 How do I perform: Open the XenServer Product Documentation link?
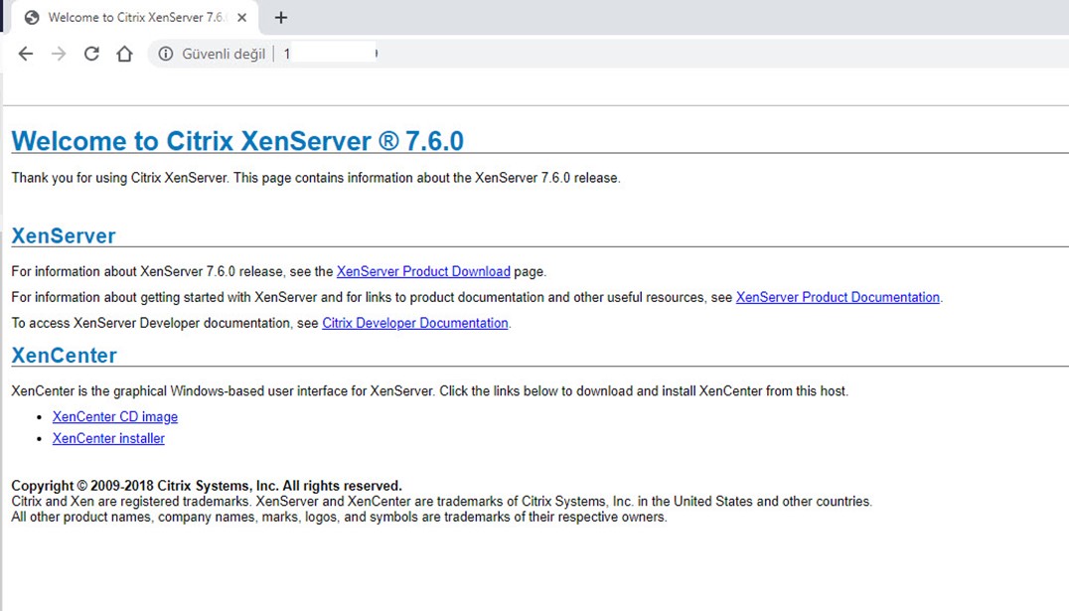point(838,297)
